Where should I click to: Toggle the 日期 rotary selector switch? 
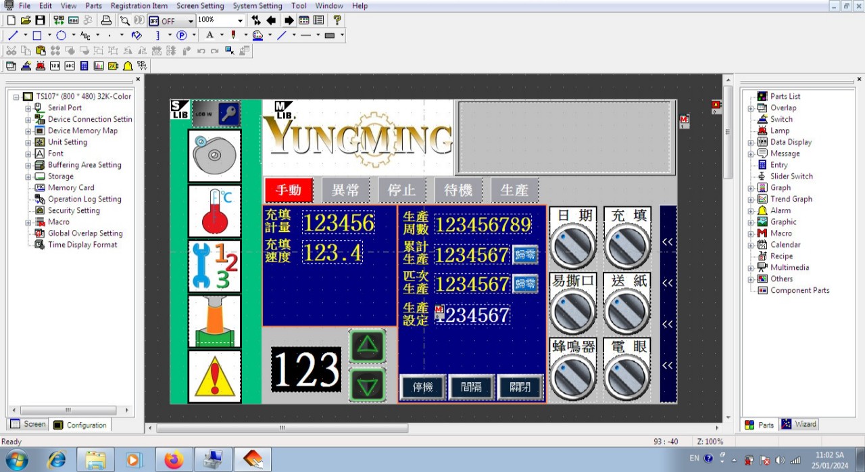pos(573,245)
